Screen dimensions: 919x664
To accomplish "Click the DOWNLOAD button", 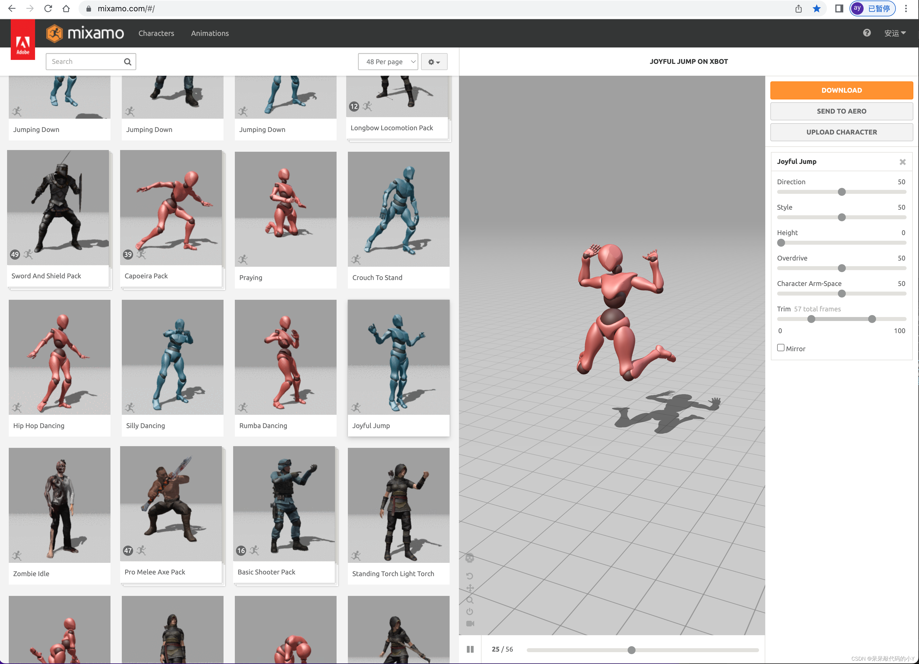I will (842, 90).
